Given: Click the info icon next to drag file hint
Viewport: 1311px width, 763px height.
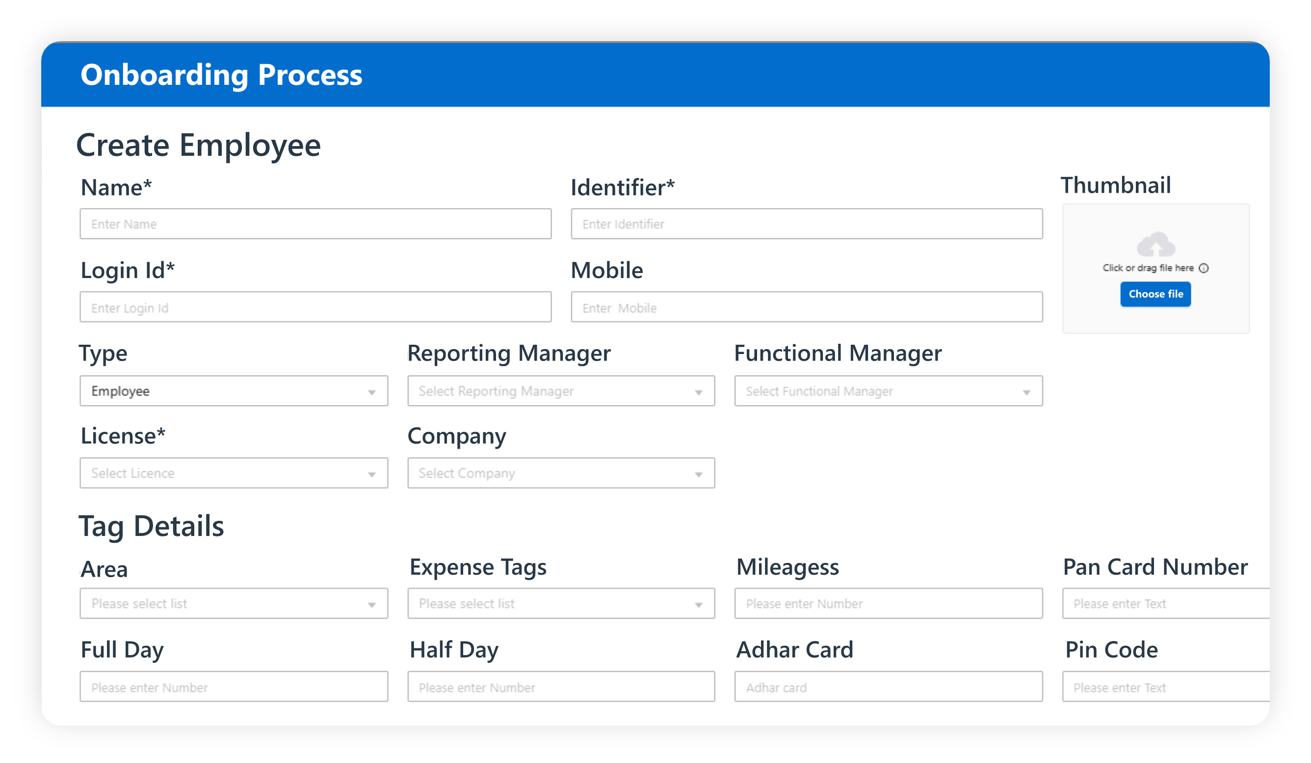Looking at the screenshot, I should point(1204,268).
